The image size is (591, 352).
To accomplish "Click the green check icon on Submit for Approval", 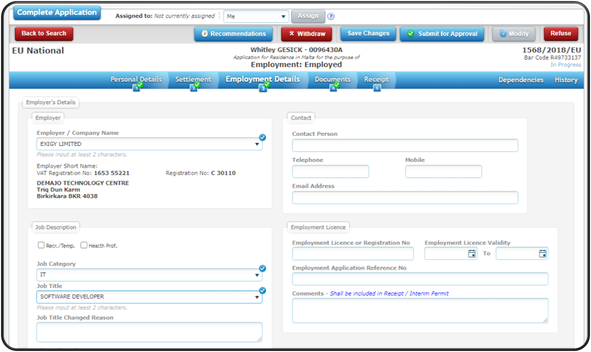I will click(x=411, y=34).
